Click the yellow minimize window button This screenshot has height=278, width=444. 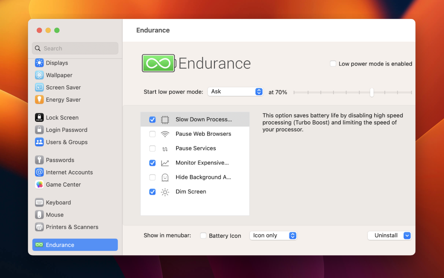(x=48, y=30)
